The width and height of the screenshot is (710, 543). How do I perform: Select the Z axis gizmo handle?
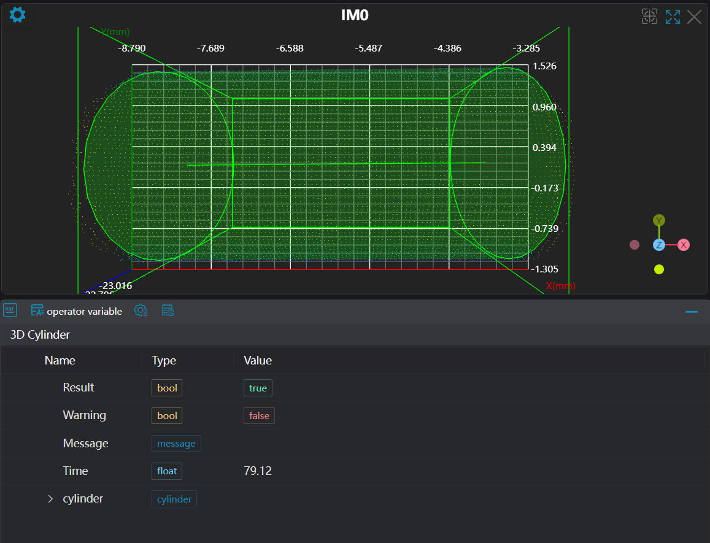pyautogui.click(x=659, y=245)
